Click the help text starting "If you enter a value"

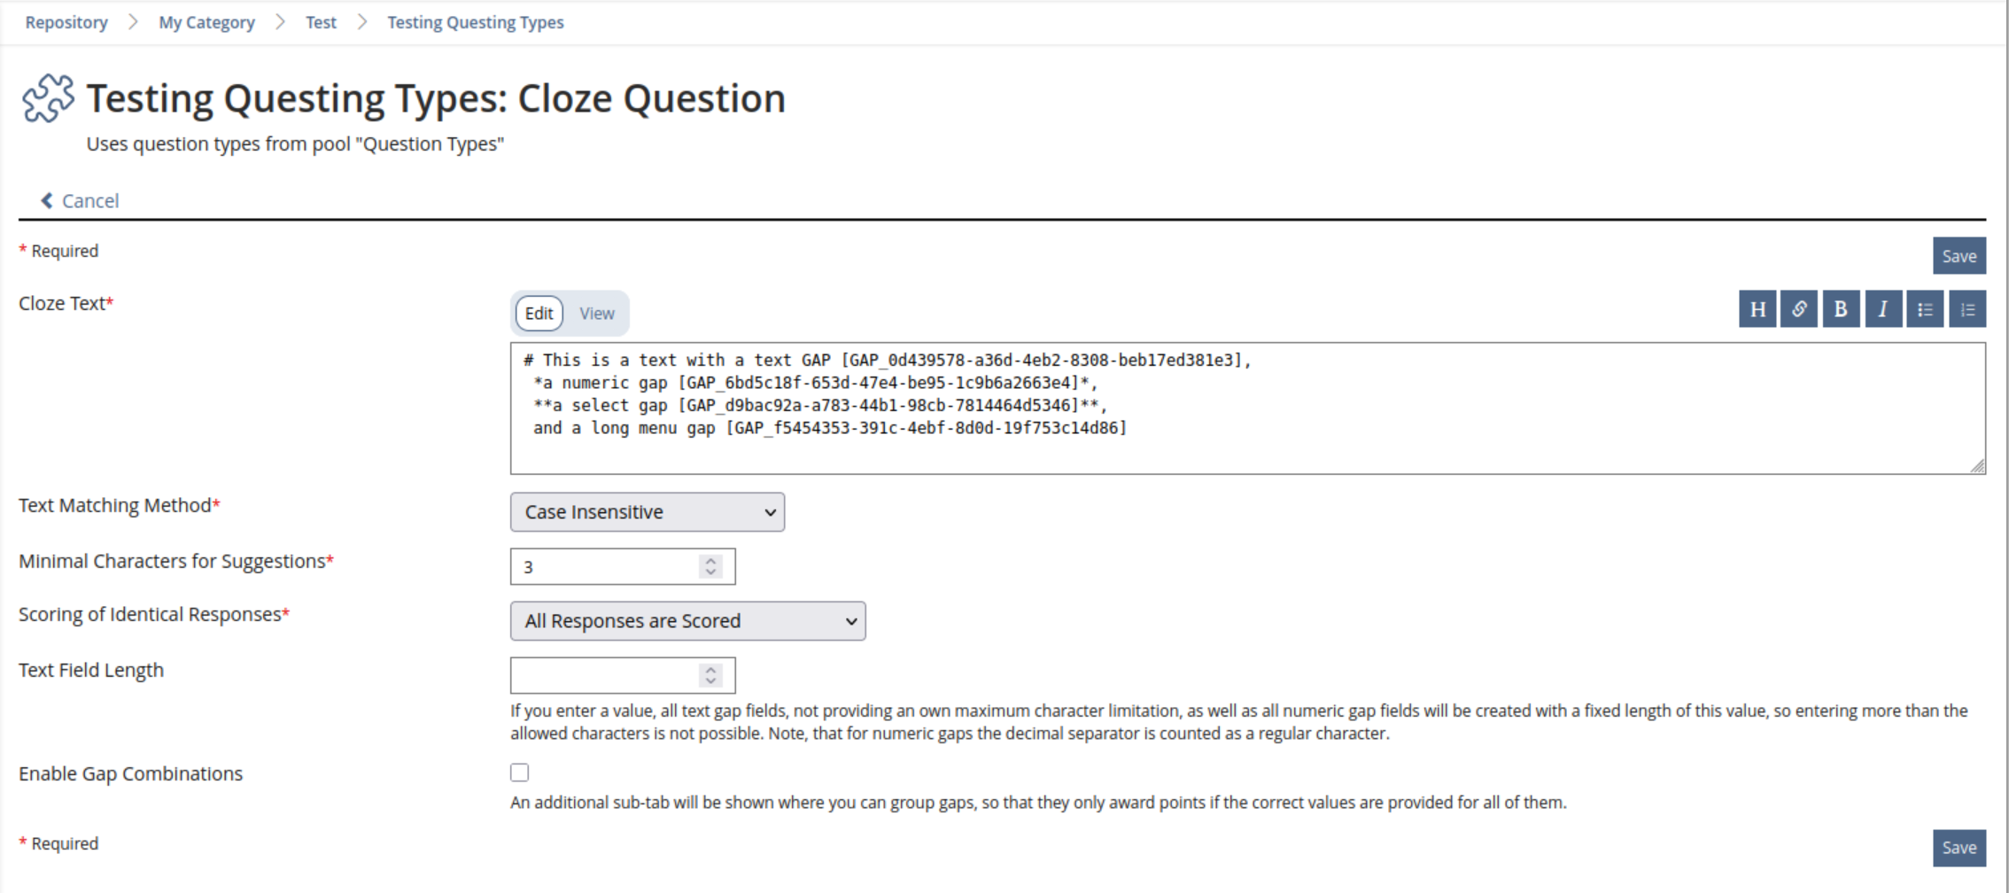coord(1239,722)
